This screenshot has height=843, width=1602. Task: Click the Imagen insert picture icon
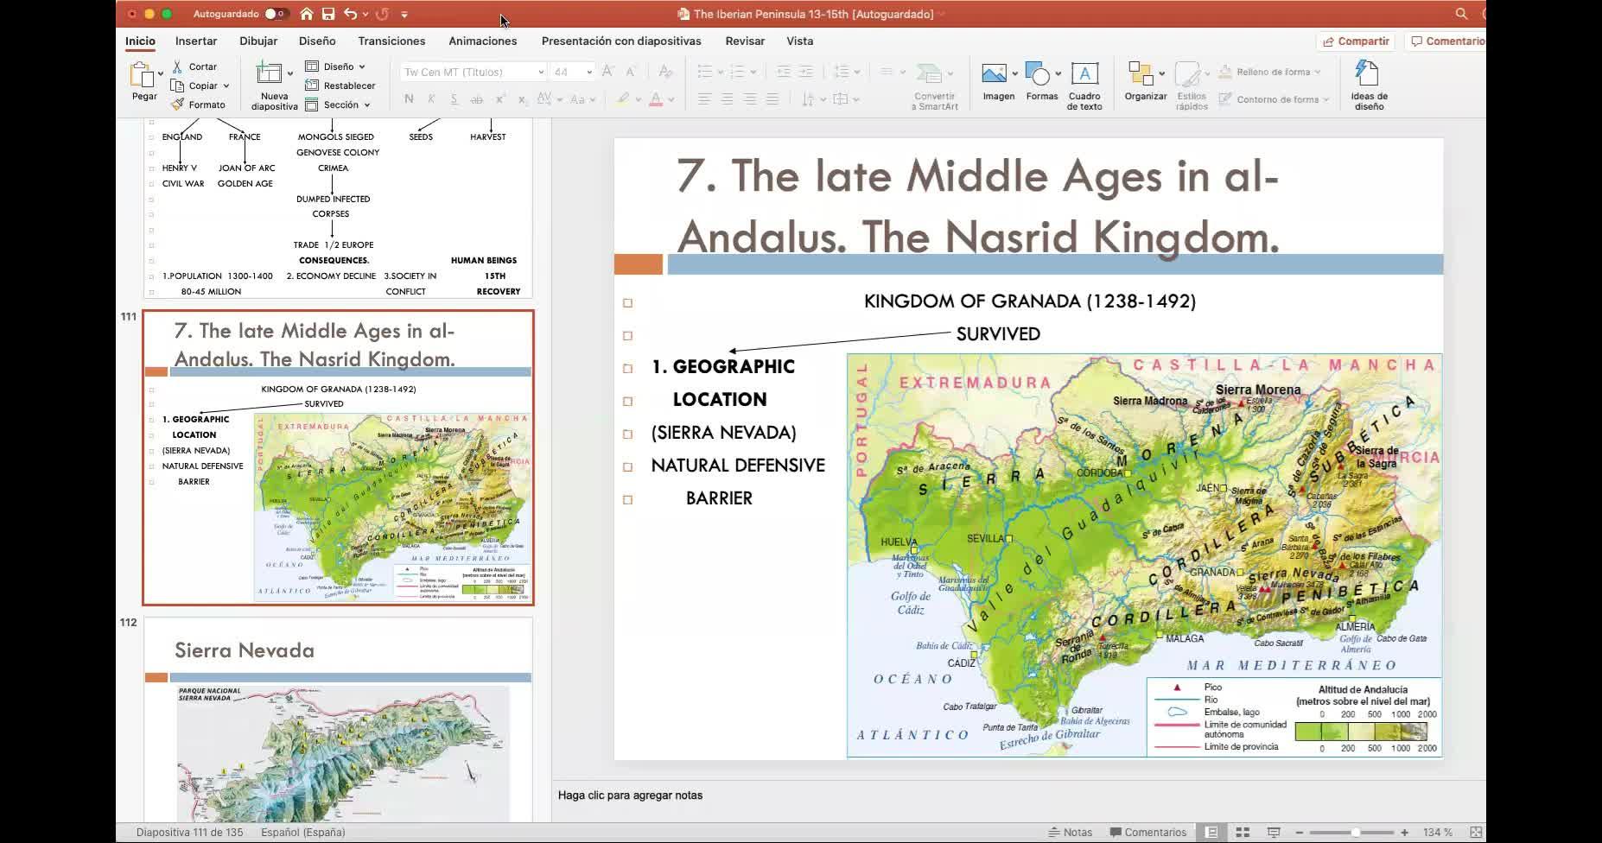click(x=995, y=75)
